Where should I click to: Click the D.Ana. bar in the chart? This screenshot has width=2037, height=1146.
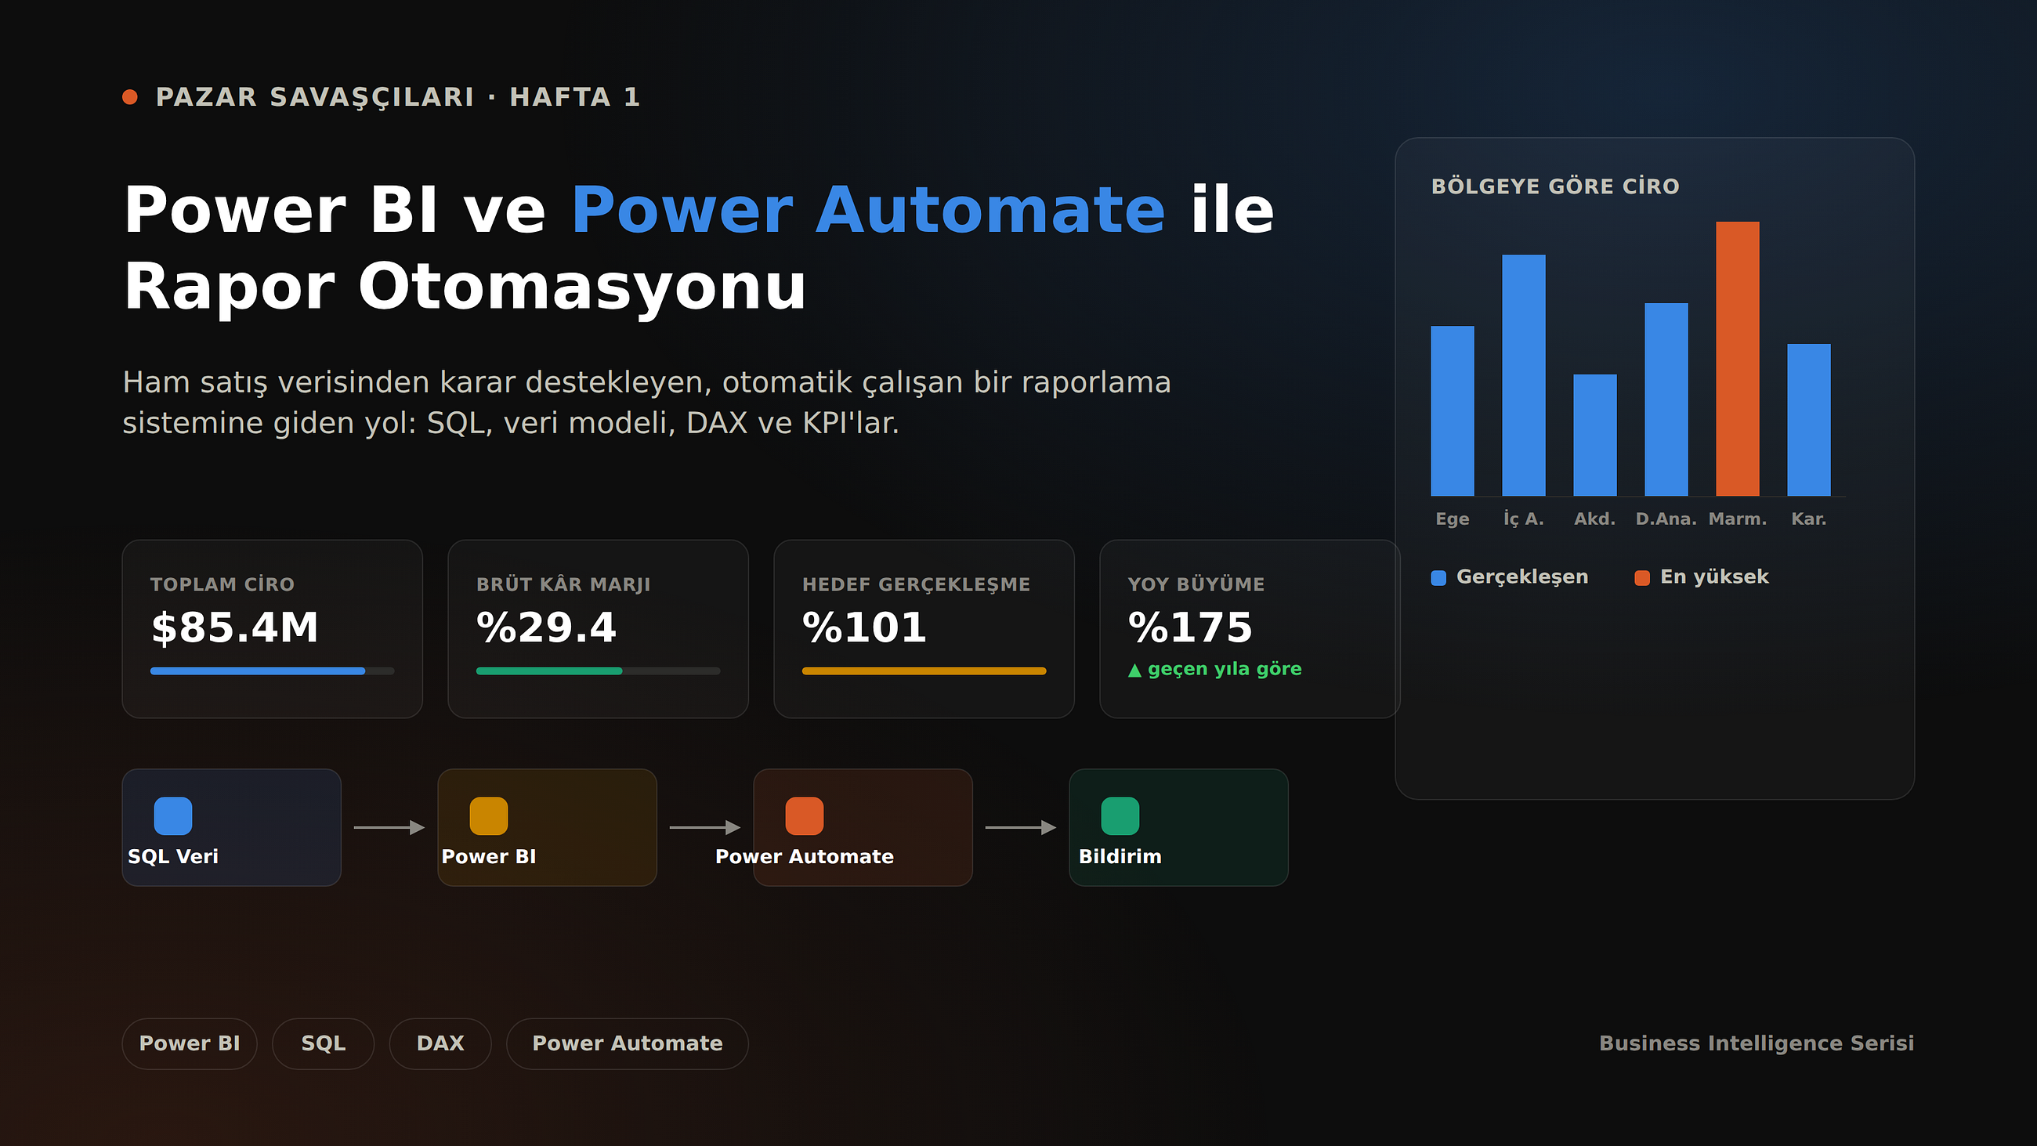1666,399
